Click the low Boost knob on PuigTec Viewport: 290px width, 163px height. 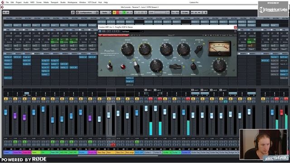pos(128,49)
